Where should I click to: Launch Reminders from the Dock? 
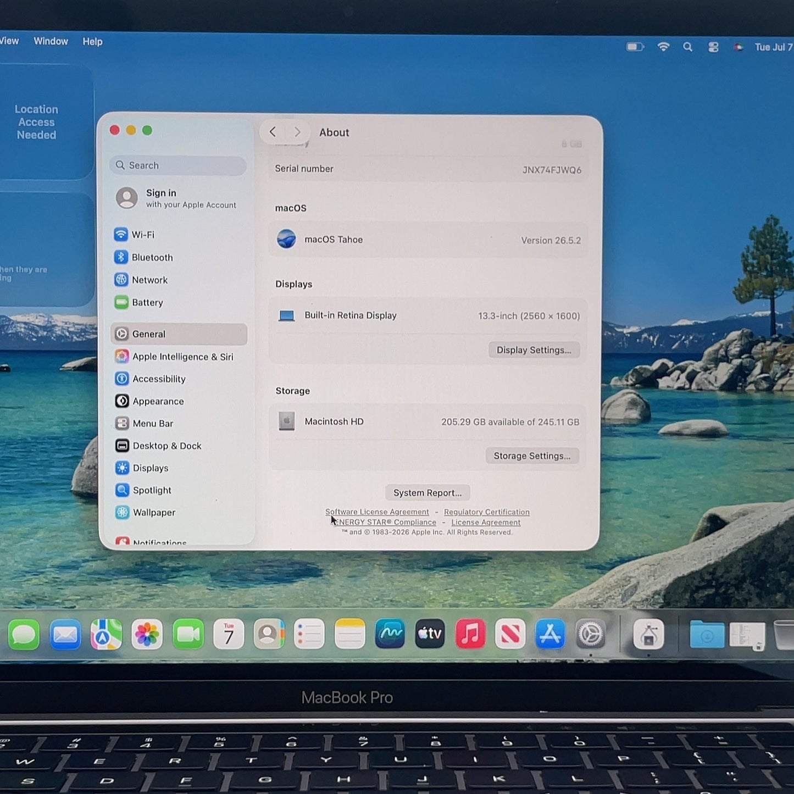[x=309, y=634]
